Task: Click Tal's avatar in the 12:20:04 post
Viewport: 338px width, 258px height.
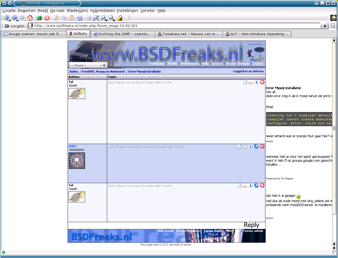Action: coord(77,93)
